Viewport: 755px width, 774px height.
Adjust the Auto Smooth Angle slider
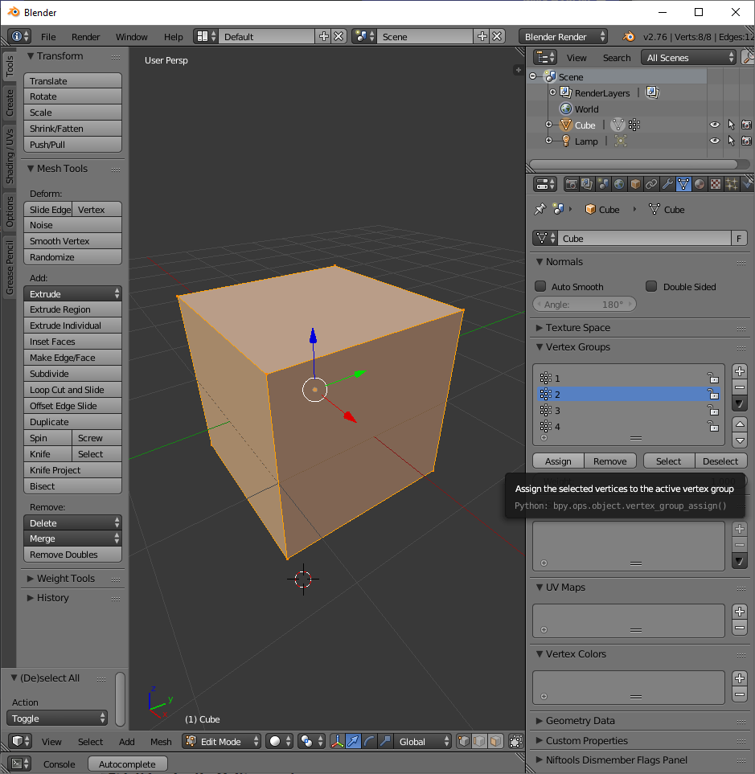585,305
